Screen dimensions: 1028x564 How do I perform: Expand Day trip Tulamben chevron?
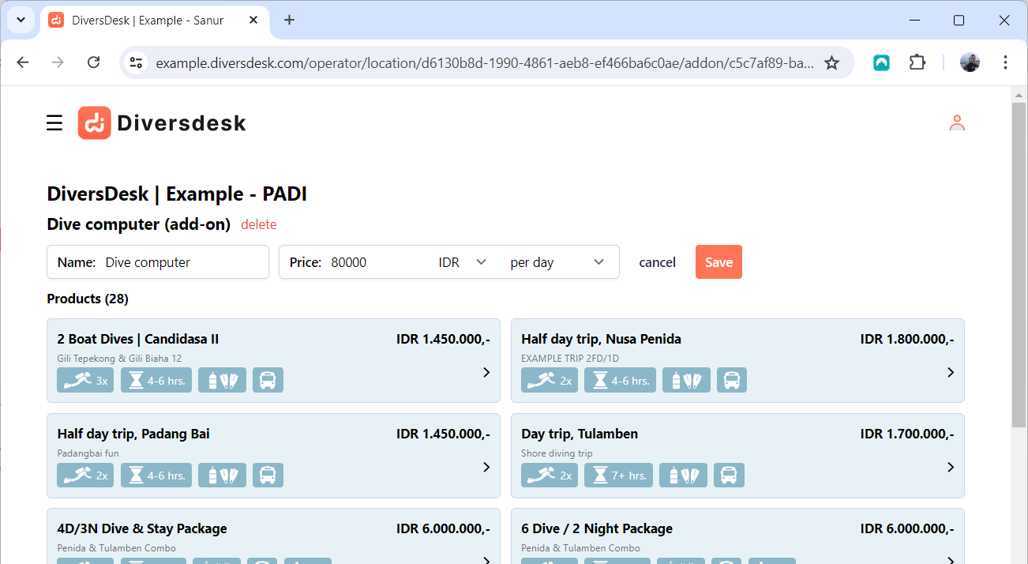[x=951, y=467]
